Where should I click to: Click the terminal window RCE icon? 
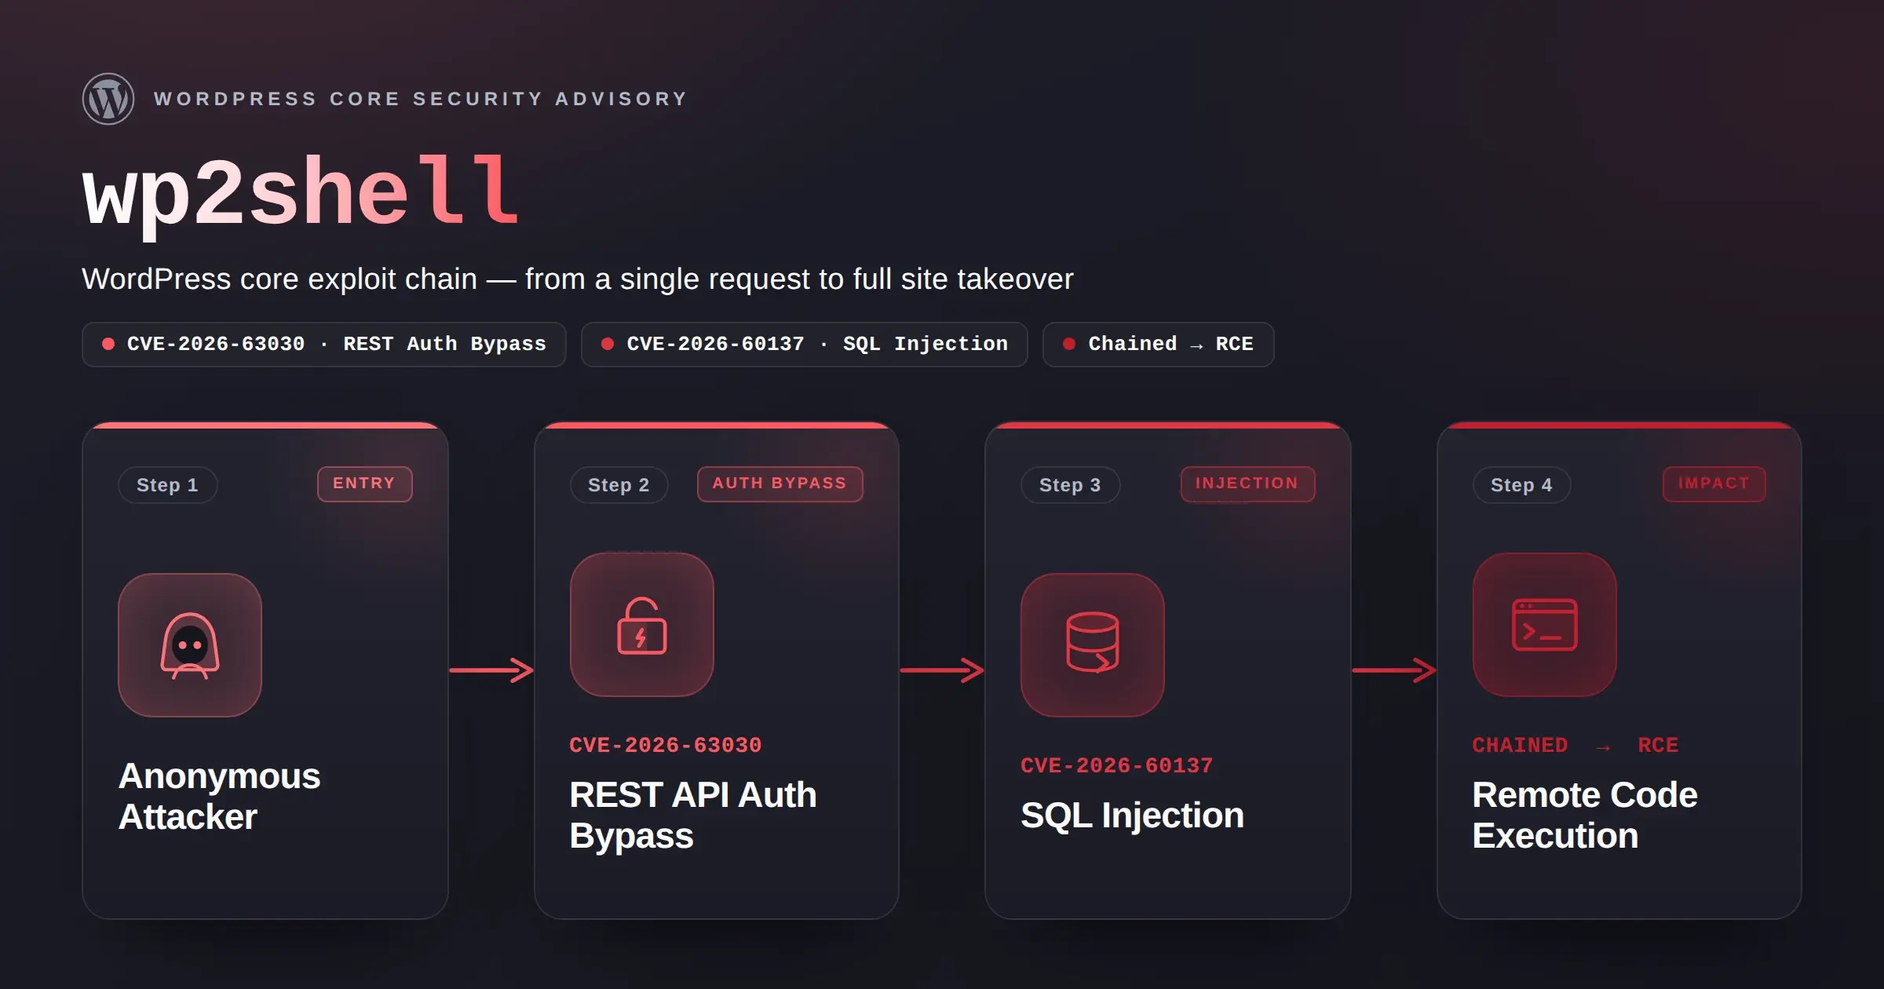coord(1545,625)
